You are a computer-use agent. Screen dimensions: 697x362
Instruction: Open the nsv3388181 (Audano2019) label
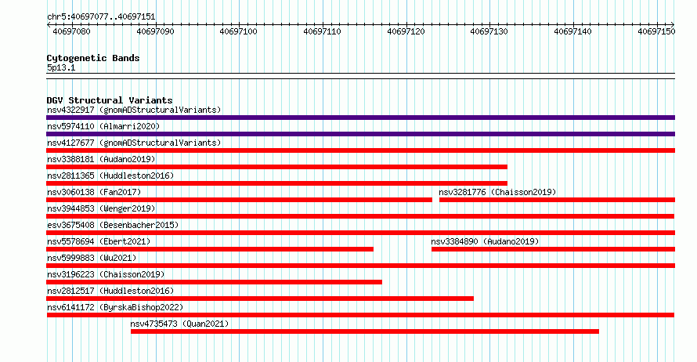[101, 159]
